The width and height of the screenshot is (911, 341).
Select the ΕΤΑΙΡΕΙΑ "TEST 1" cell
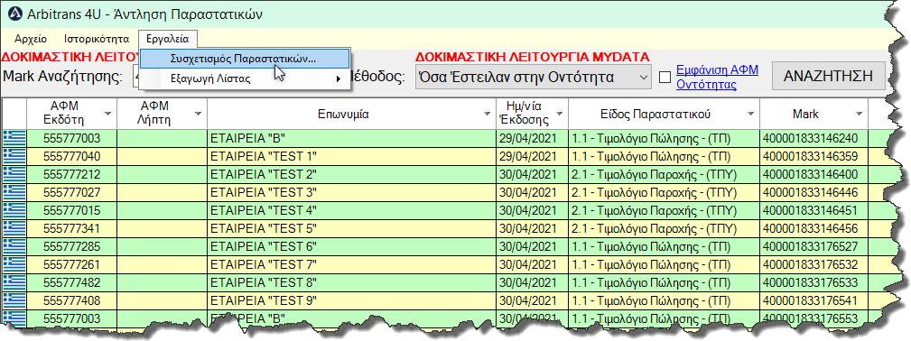coord(351,157)
